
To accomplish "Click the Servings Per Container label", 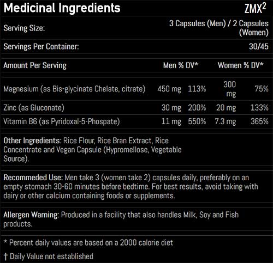I will click(41, 47).
